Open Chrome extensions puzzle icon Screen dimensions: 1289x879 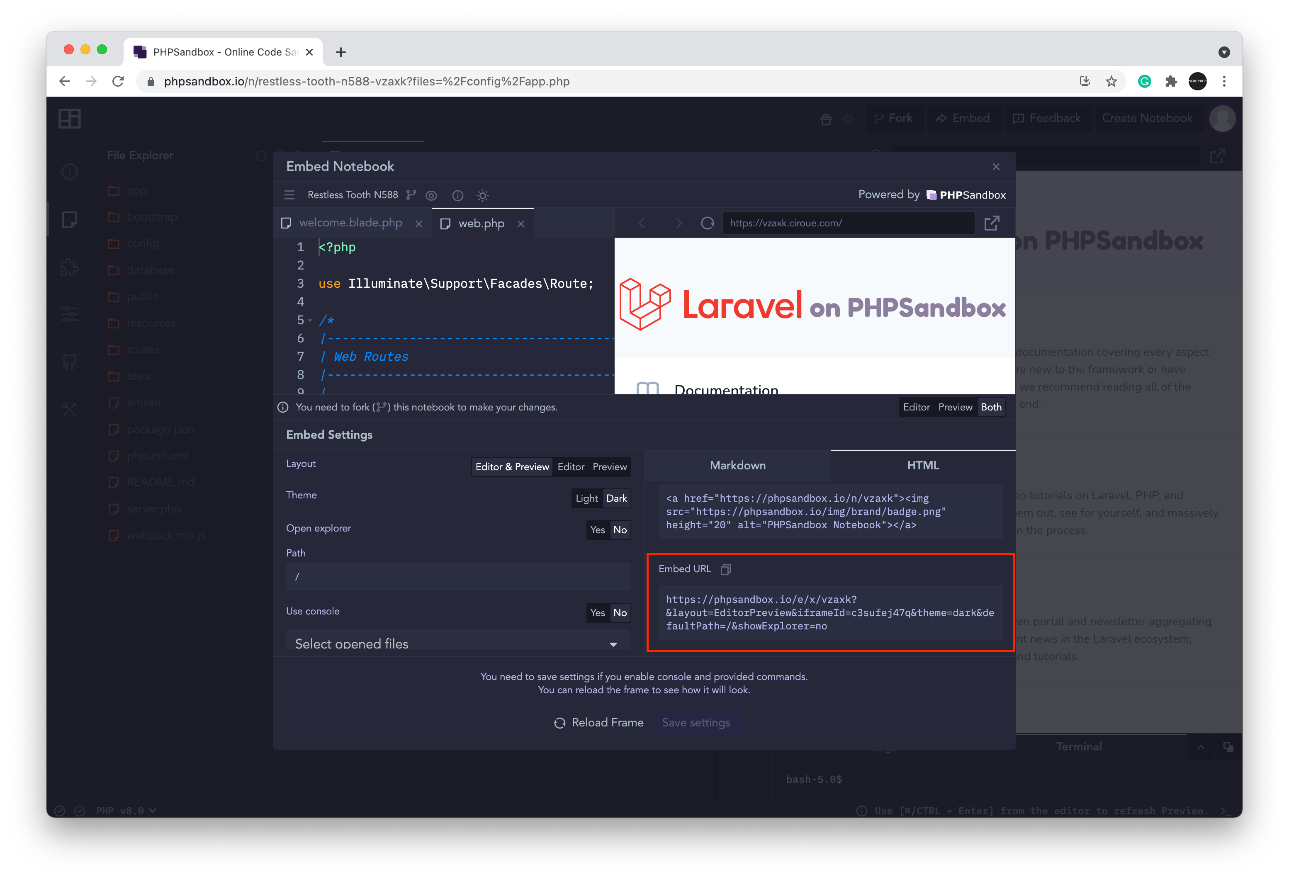tap(1171, 82)
